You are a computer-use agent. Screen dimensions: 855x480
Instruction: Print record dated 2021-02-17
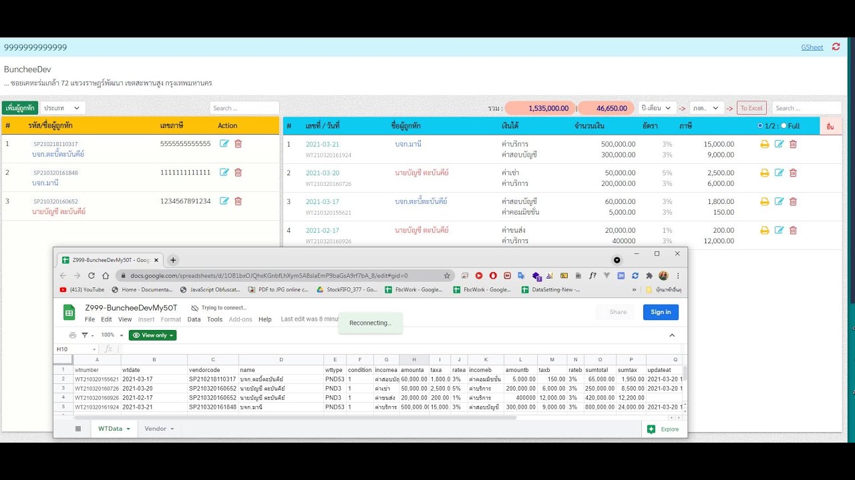pyautogui.click(x=765, y=230)
